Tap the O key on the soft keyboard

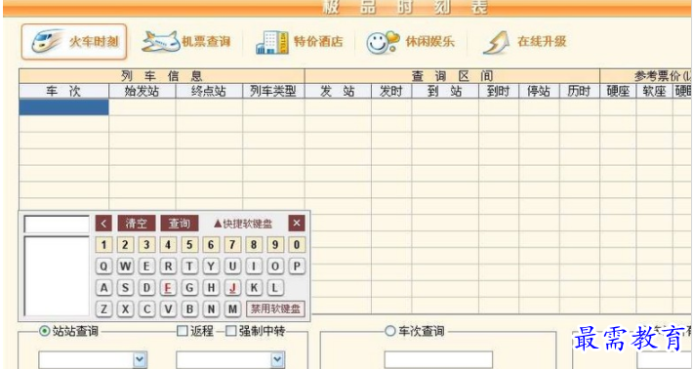tap(275, 266)
